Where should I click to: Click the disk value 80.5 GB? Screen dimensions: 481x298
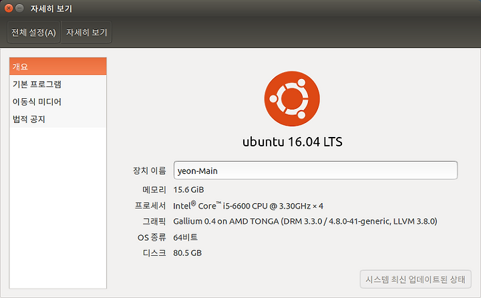188,253
